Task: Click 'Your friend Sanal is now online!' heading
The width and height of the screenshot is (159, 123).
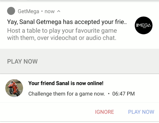Action: (66, 83)
